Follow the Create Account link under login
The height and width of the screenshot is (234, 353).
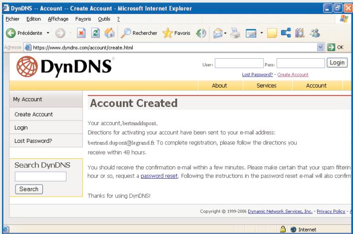pyautogui.click(x=293, y=75)
